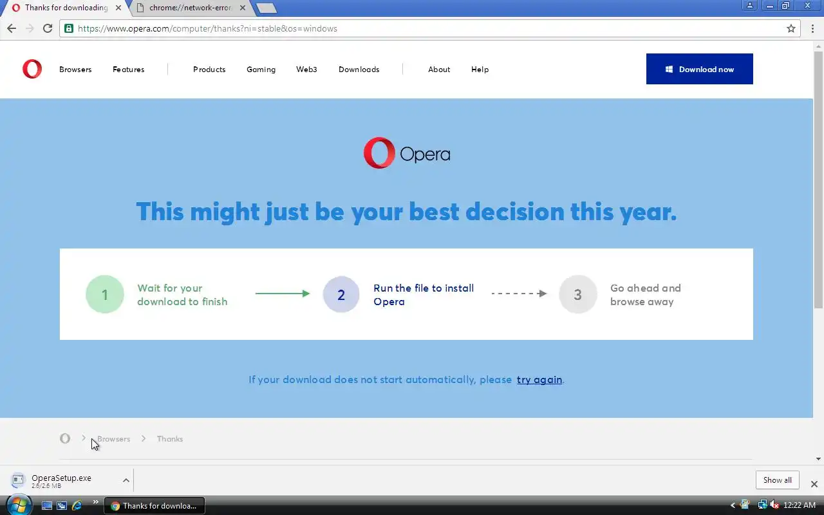Screen dimensions: 824x515
Task: Open the Downloads menu item
Action: (x=359, y=70)
